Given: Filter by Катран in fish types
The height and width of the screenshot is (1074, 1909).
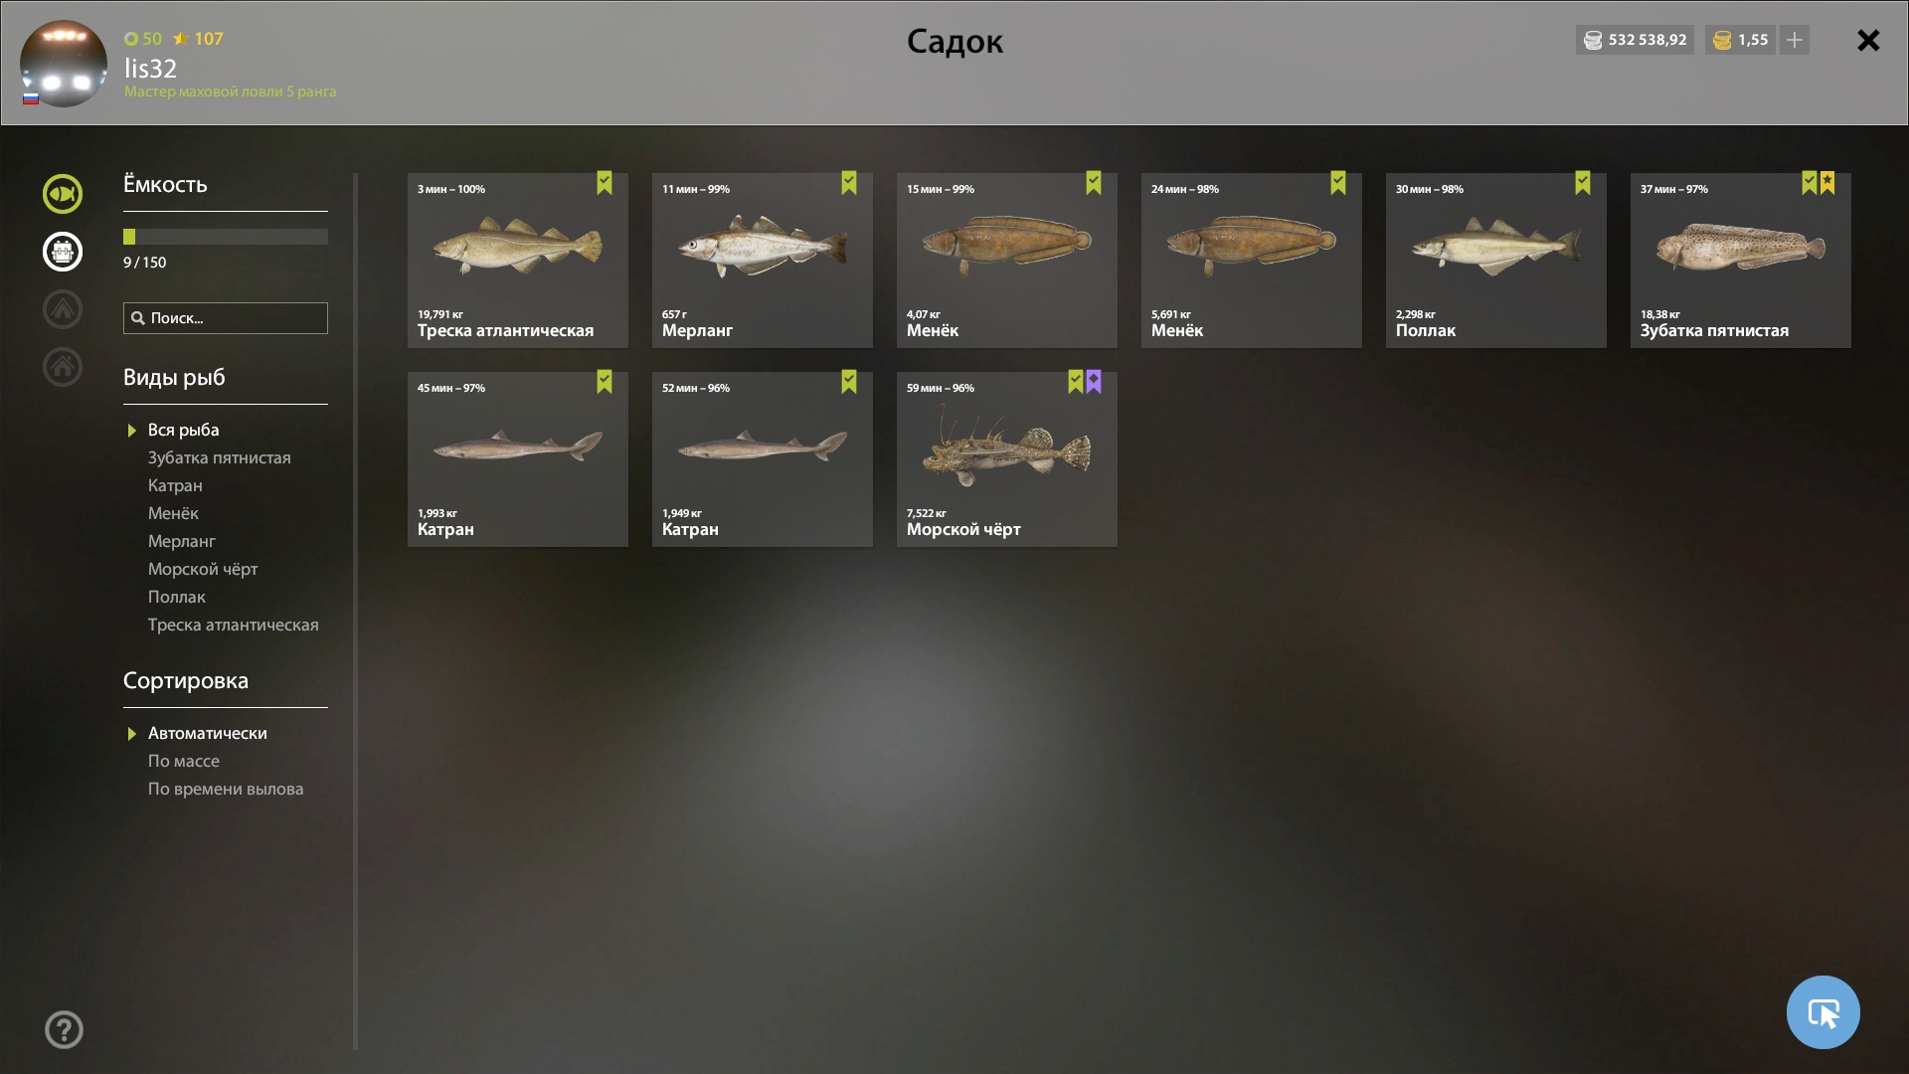Looking at the screenshot, I should tap(175, 485).
